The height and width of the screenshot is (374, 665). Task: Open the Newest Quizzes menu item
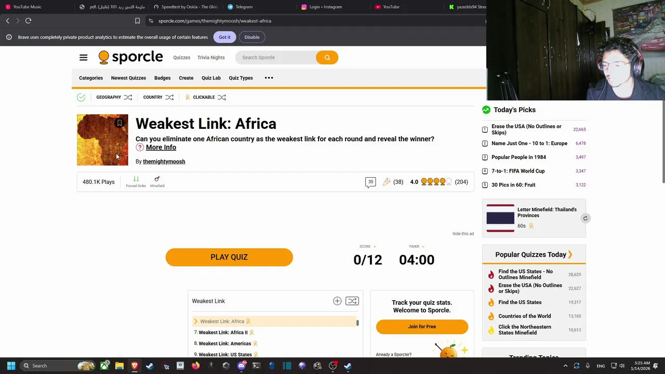[x=128, y=78]
